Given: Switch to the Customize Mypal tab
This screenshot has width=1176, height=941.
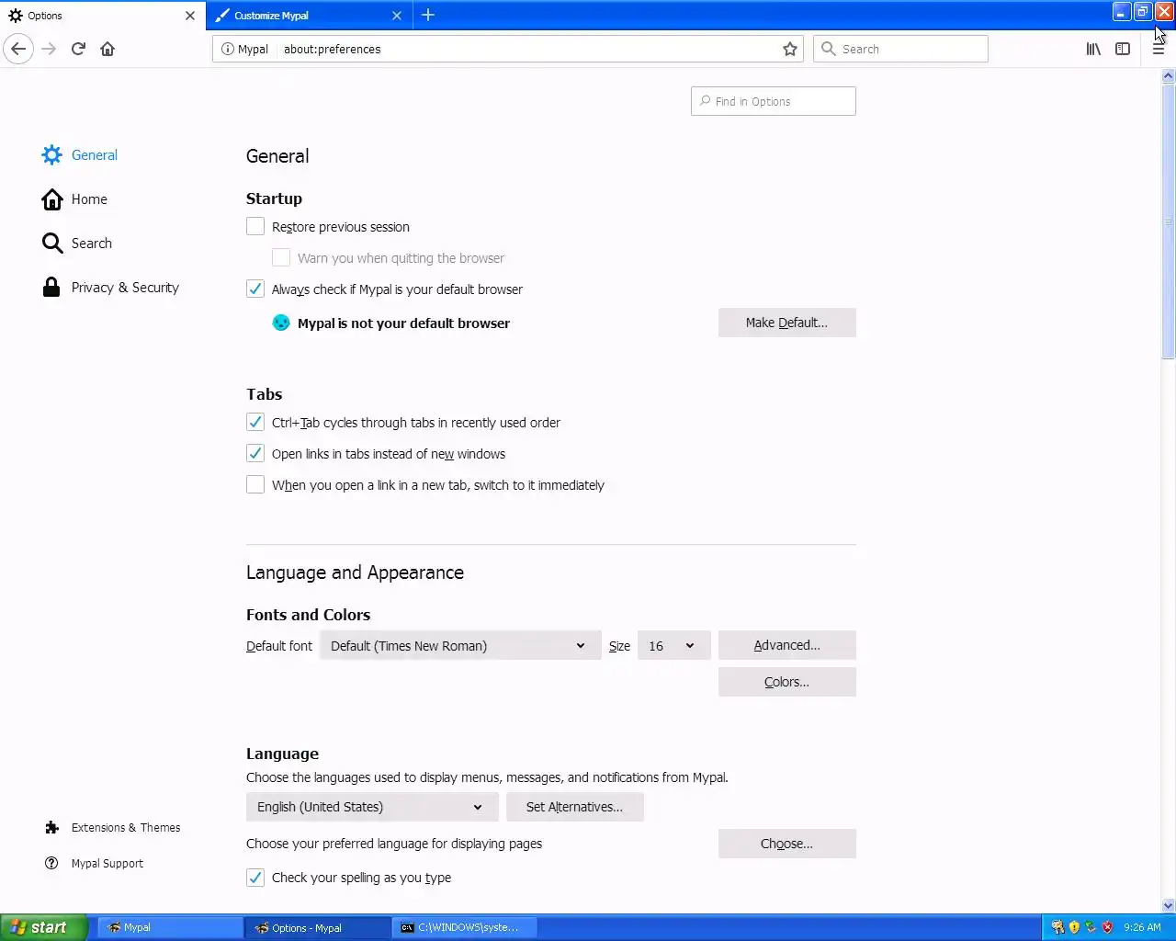Looking at the screenshot, I should click(309, 16).
